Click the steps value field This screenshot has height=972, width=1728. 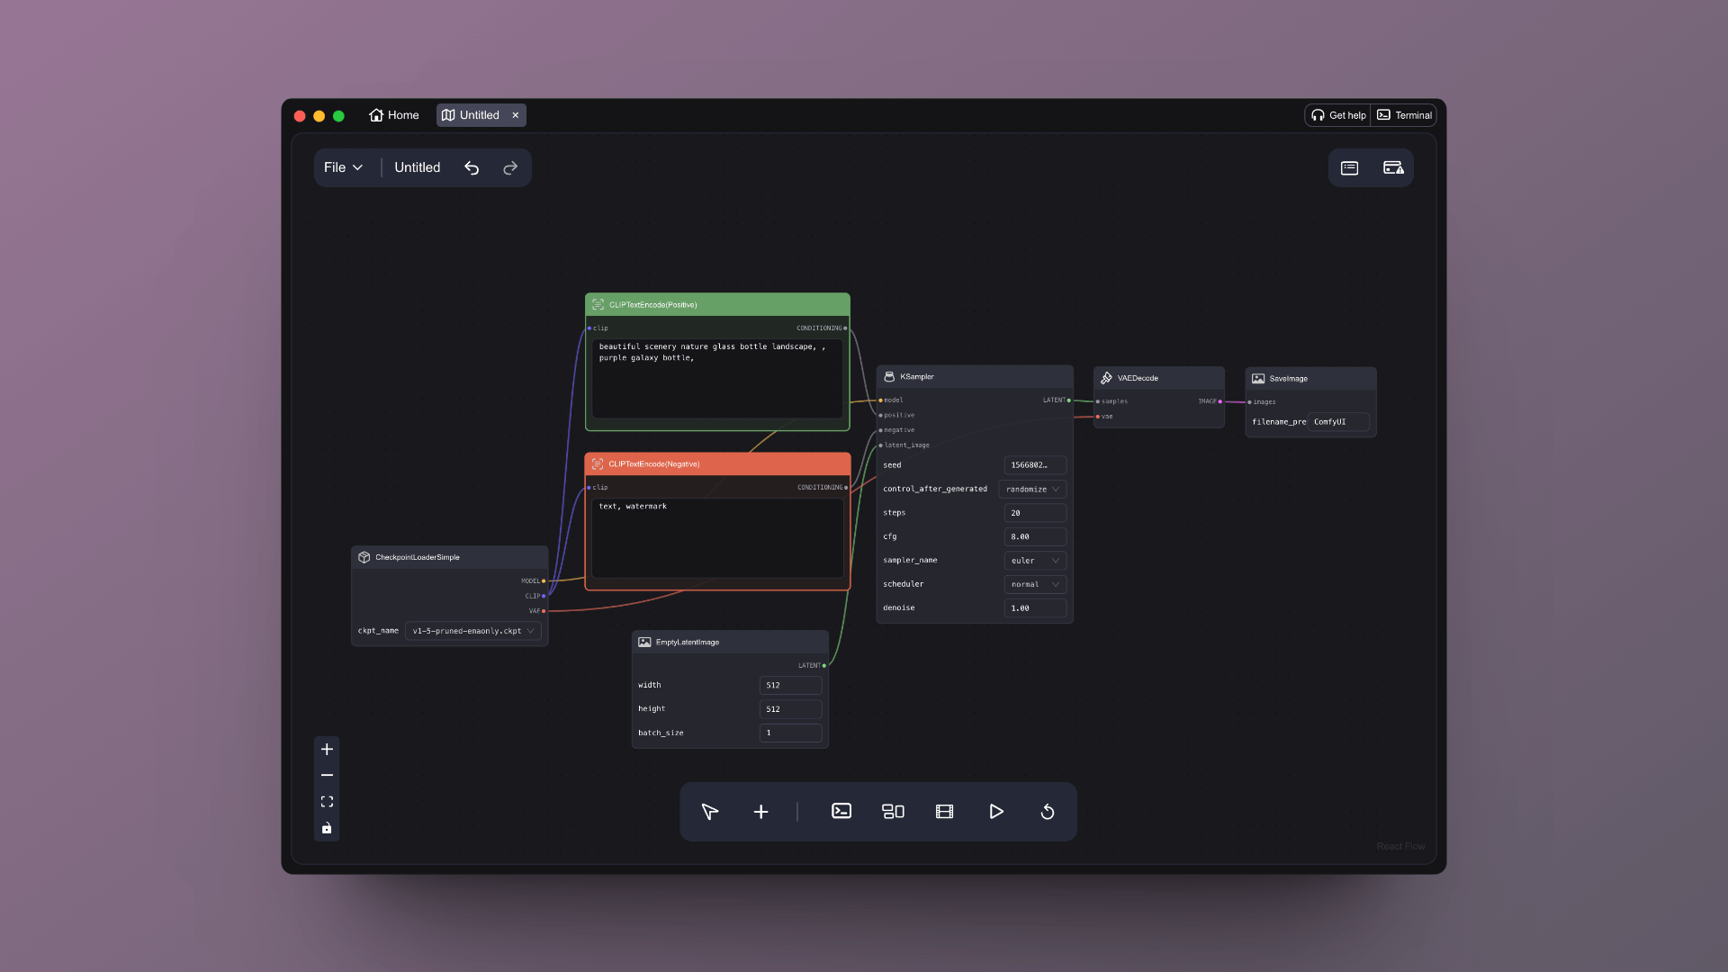click(x=1035, y=513)
